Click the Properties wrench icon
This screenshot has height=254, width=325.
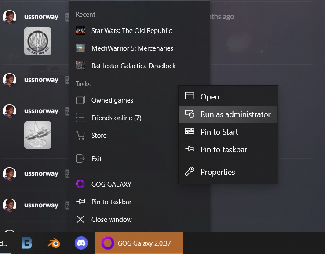pos(190,171)
